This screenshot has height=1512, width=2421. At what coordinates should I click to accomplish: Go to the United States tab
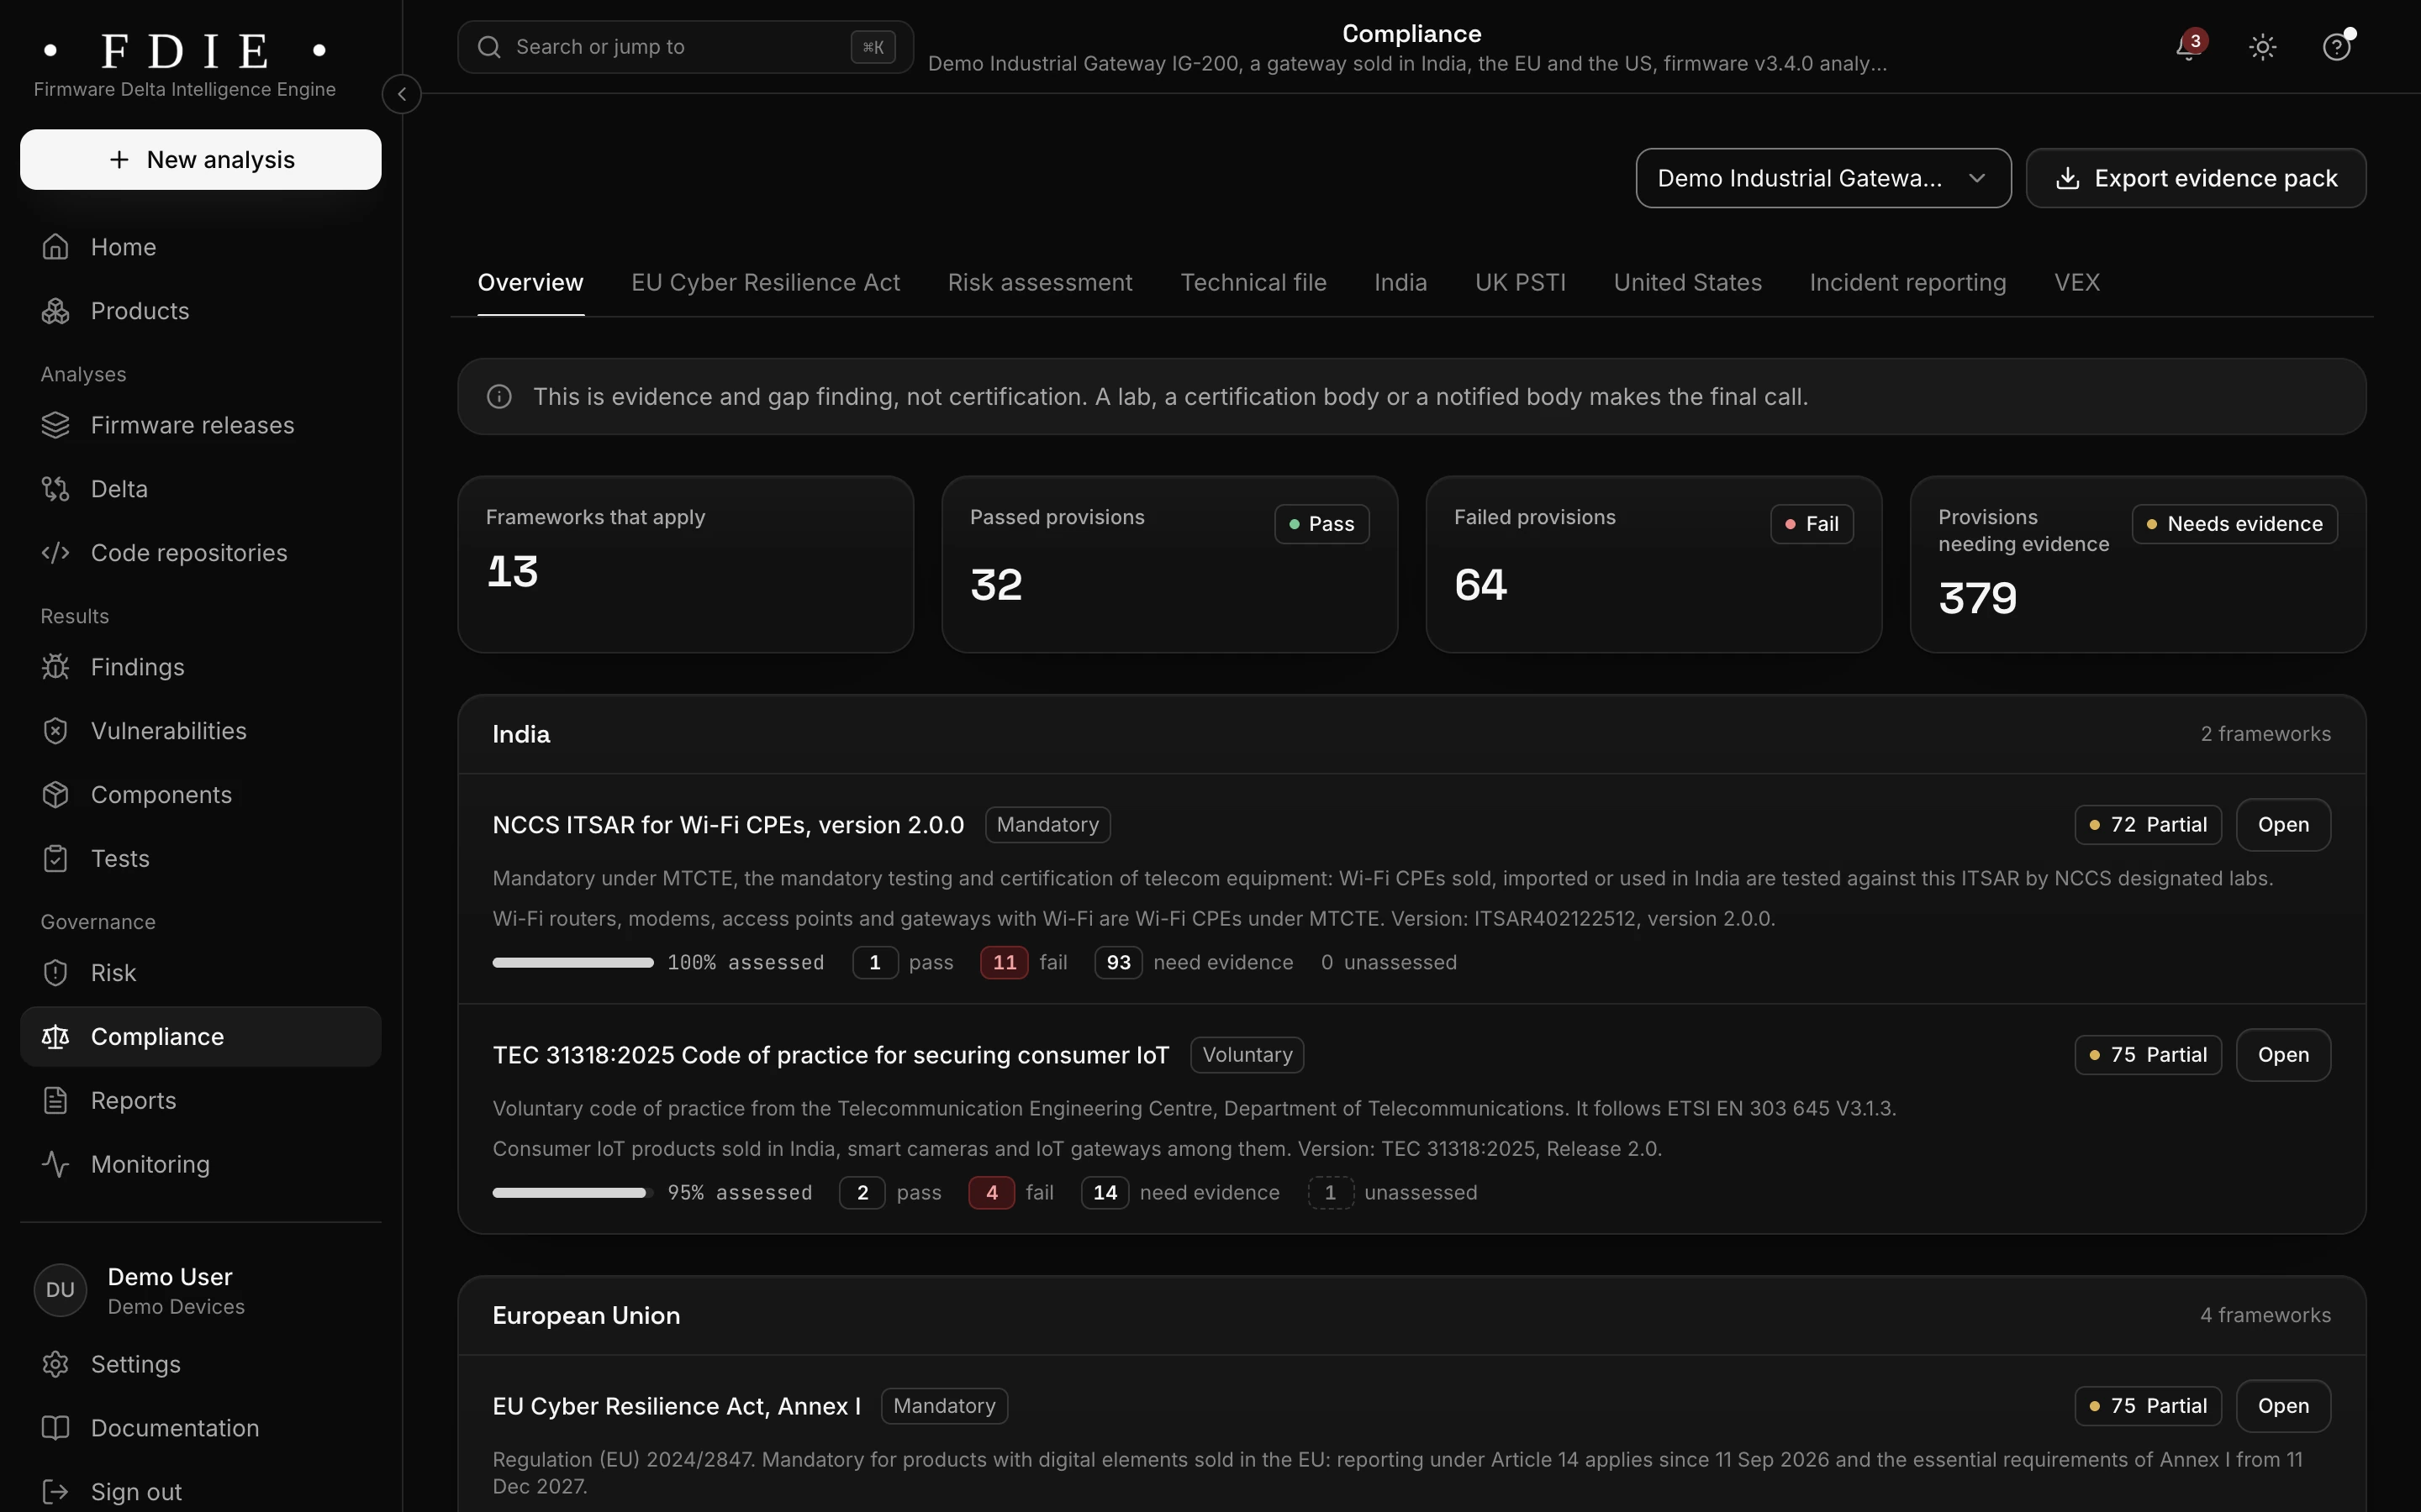(1686, 283)
